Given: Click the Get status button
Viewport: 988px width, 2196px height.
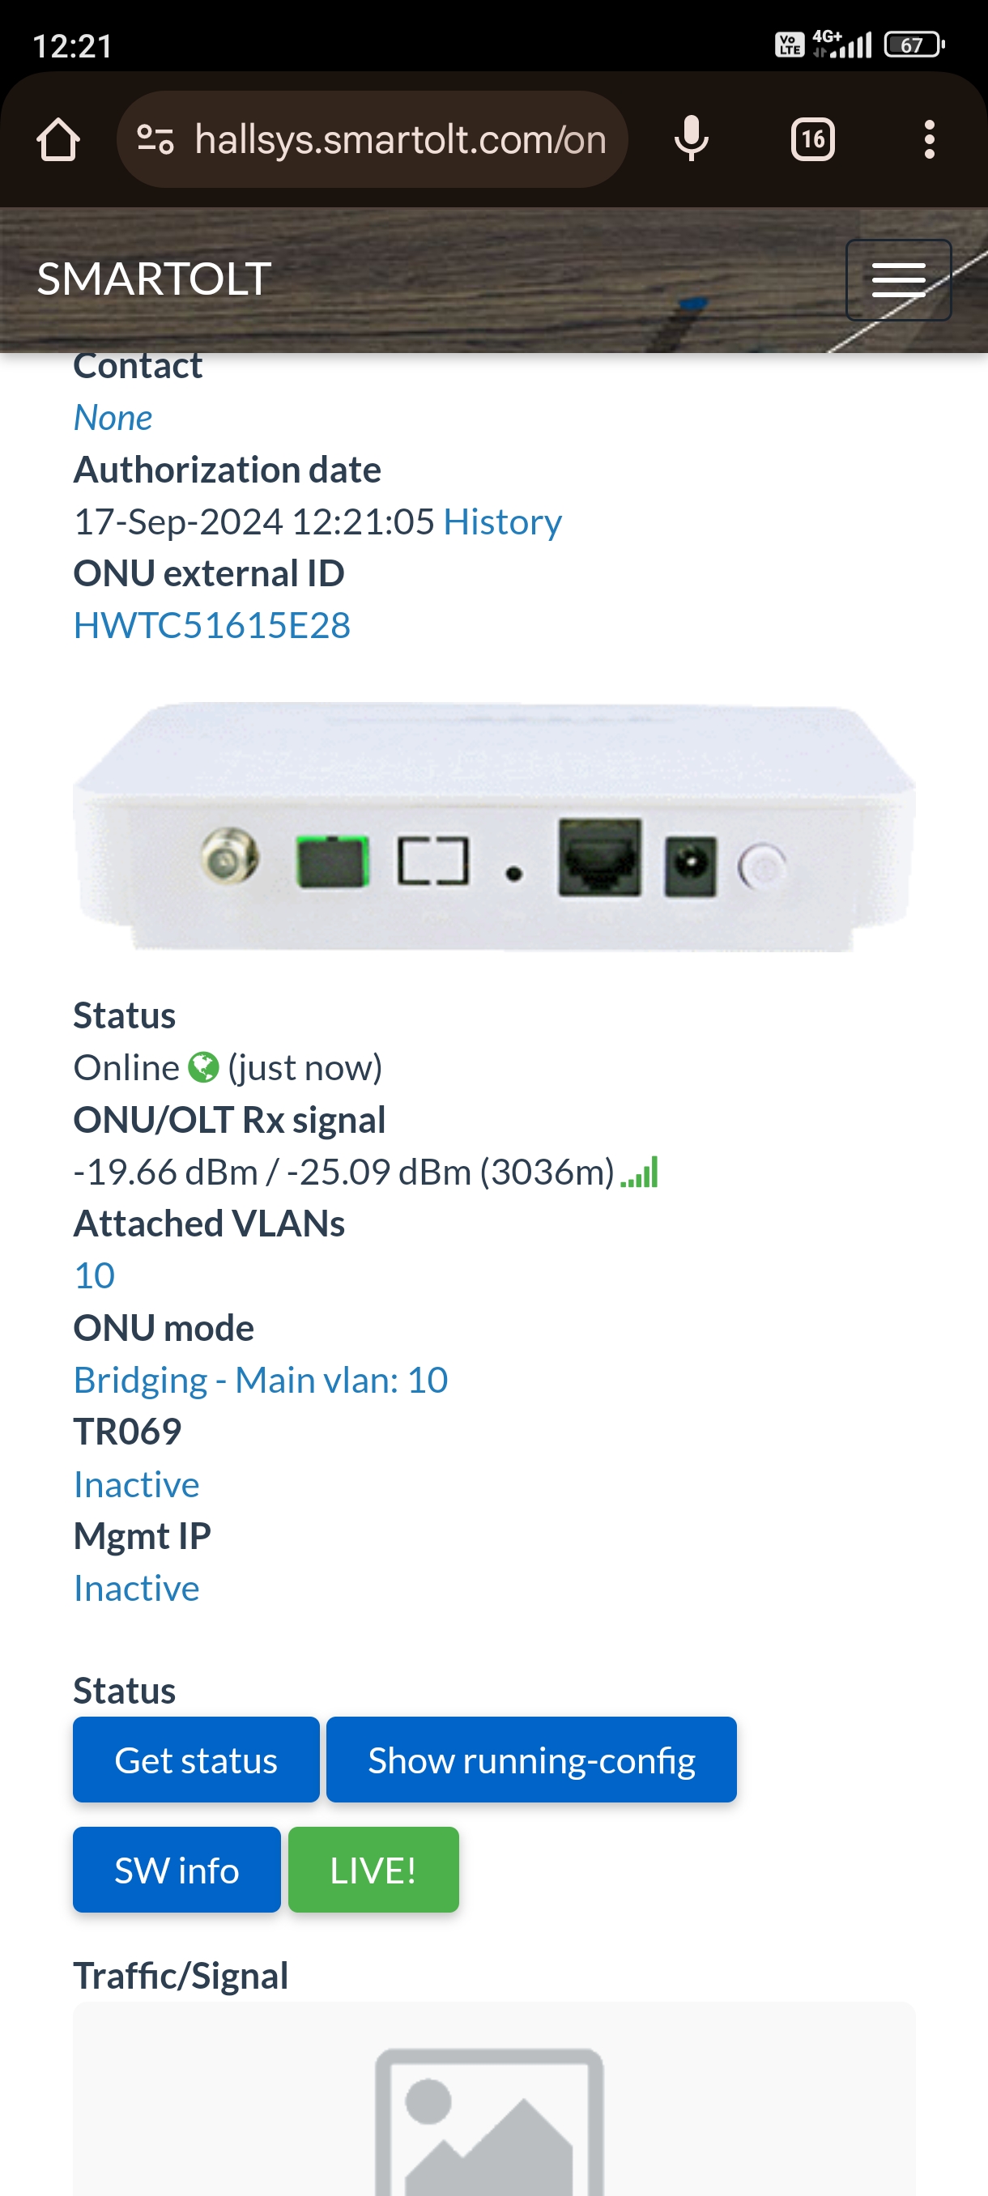Looking at the screenshot, I should point(196,1760).
